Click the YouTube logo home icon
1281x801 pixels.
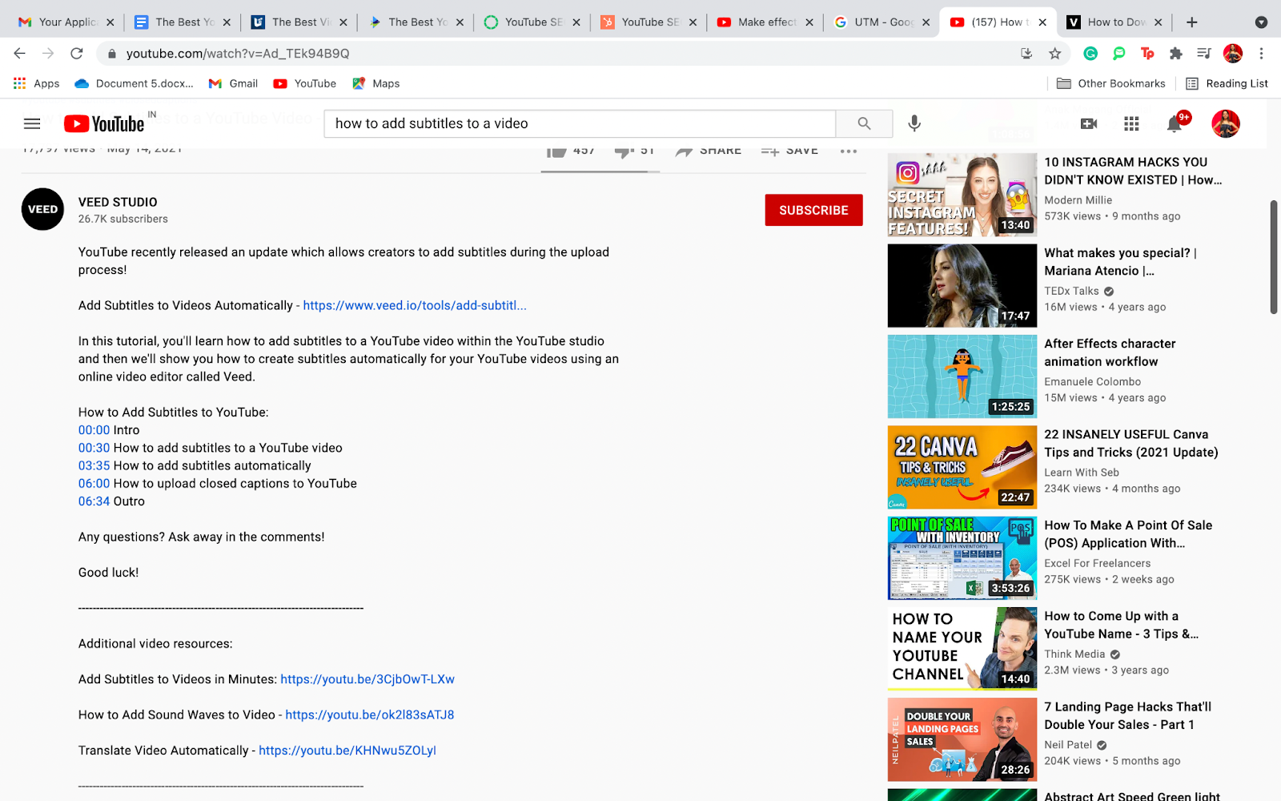click(104, 123)
